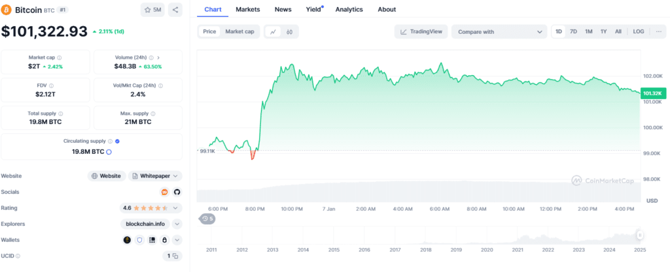Click the circle progress icon after 19.8M BTC
The height and width of the screenshot is (272, 670).
click(x=109, y=151)
